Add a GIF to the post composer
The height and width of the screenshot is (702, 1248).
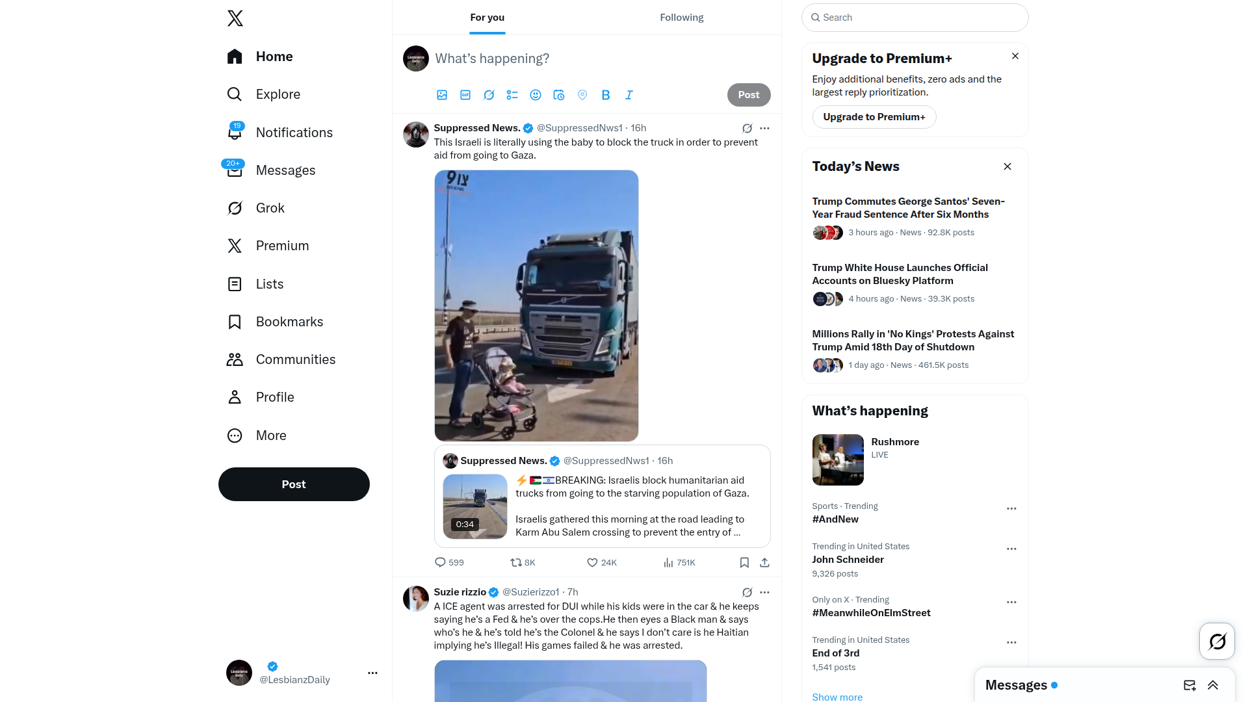pyautogui.click(x=465, y=95)
